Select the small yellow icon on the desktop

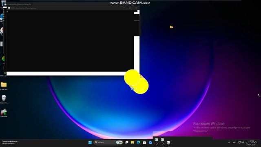(x=171, y=27)
